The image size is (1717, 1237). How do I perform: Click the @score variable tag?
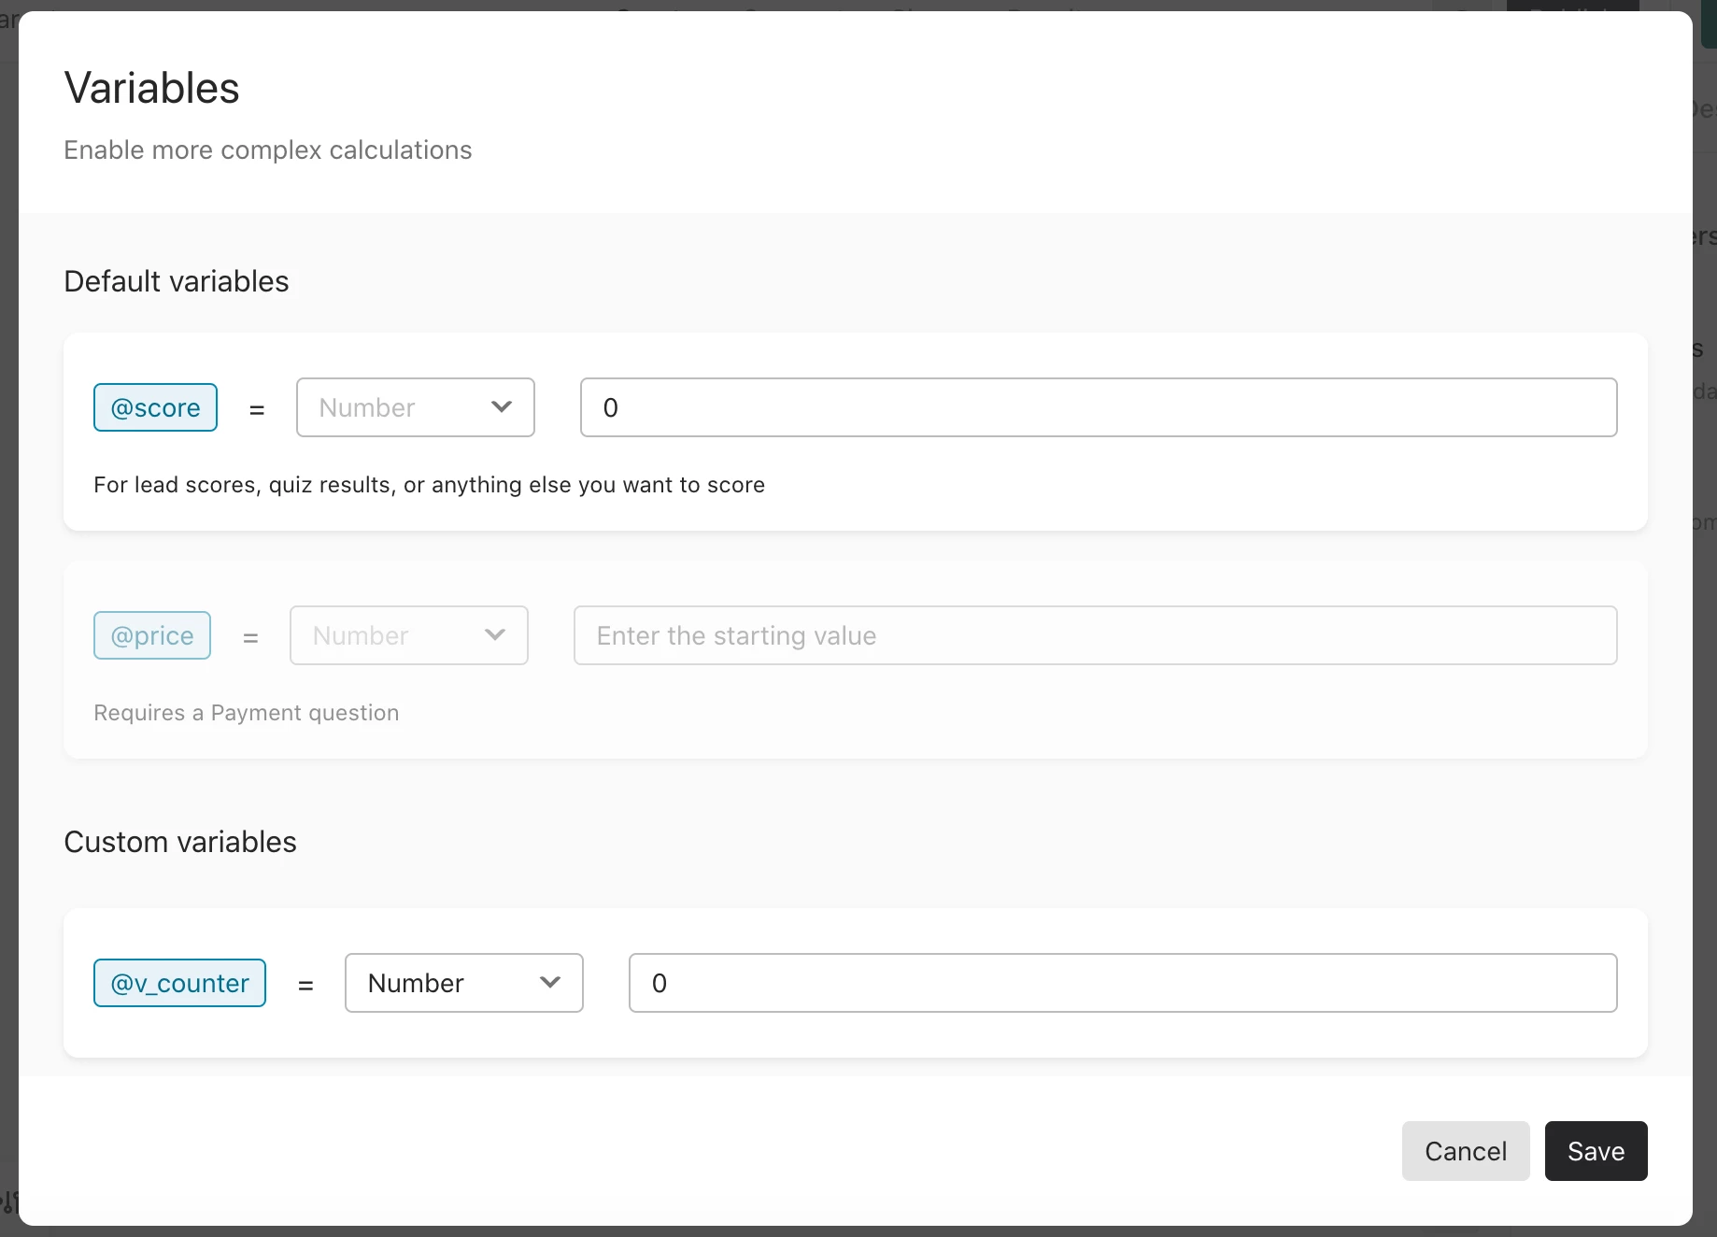tap(155, 407)
